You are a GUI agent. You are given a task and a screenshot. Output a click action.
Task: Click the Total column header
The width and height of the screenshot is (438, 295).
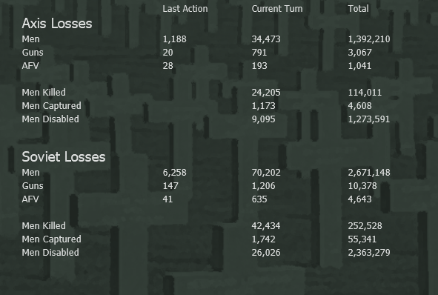[x=358, y=9]
